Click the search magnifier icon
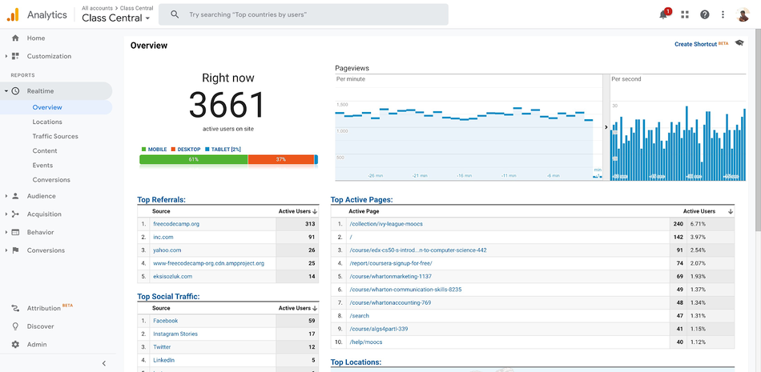 pos(175,14)
